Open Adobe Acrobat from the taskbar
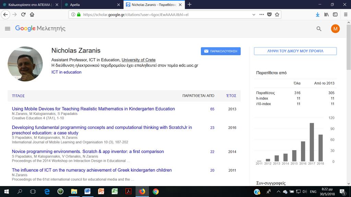 (x=129, y=192)
